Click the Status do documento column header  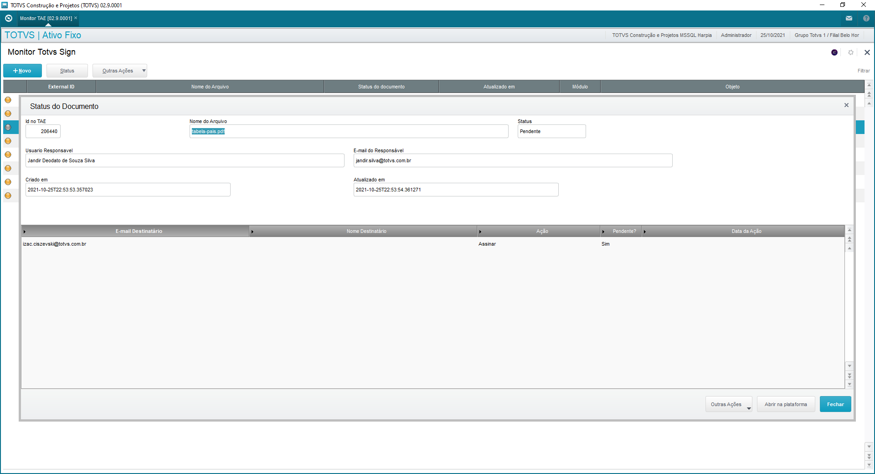tap(381, 87)
